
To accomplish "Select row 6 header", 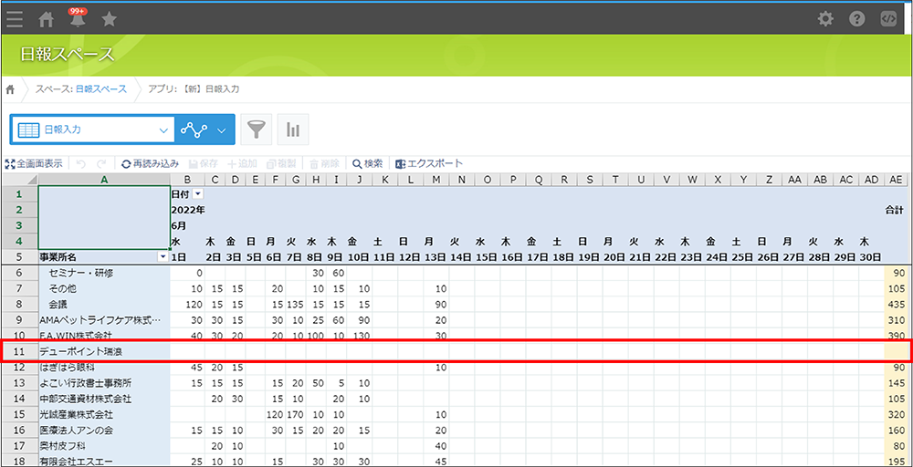I will [19, 274].
